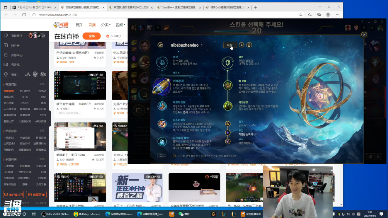
Task: Click the 客户端打开 button in the sidebar
Action: coord(14,195)
